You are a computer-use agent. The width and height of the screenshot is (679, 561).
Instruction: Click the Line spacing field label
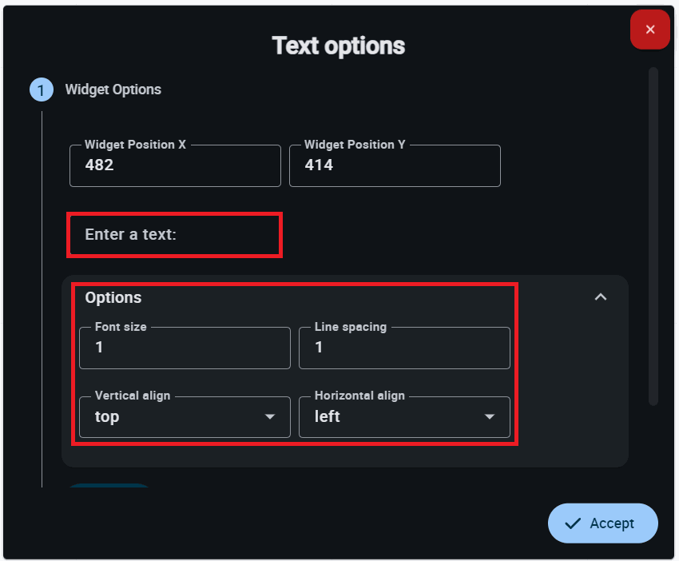click(x=351, y=327)
